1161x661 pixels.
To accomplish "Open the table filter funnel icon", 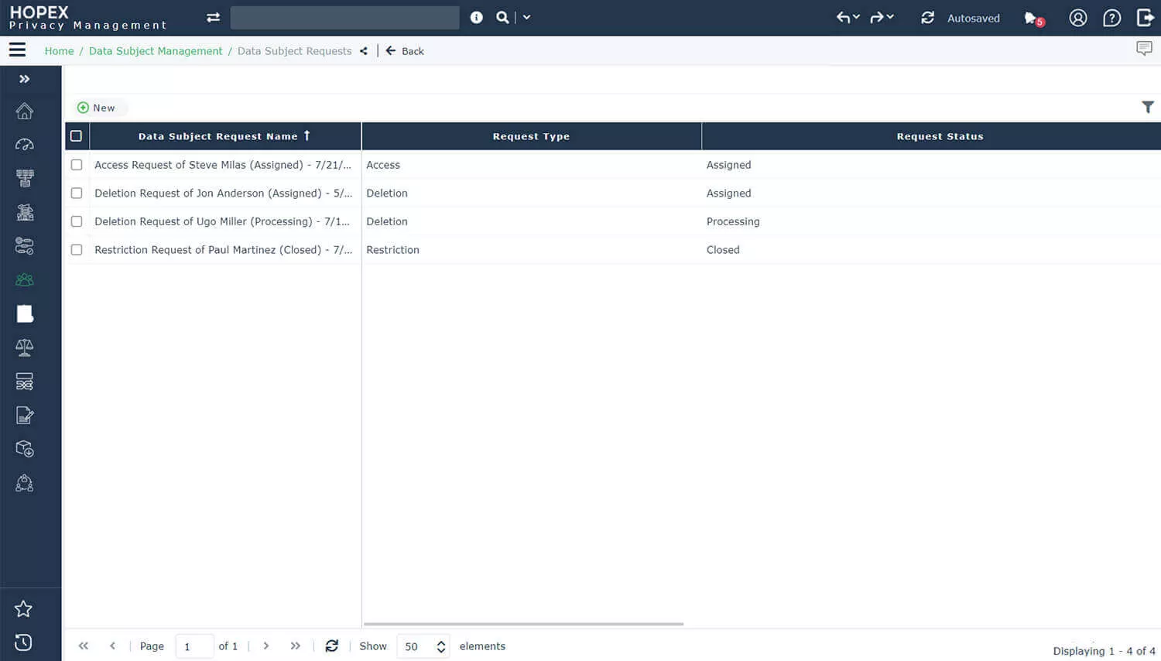I will [x=1148, y=108].
